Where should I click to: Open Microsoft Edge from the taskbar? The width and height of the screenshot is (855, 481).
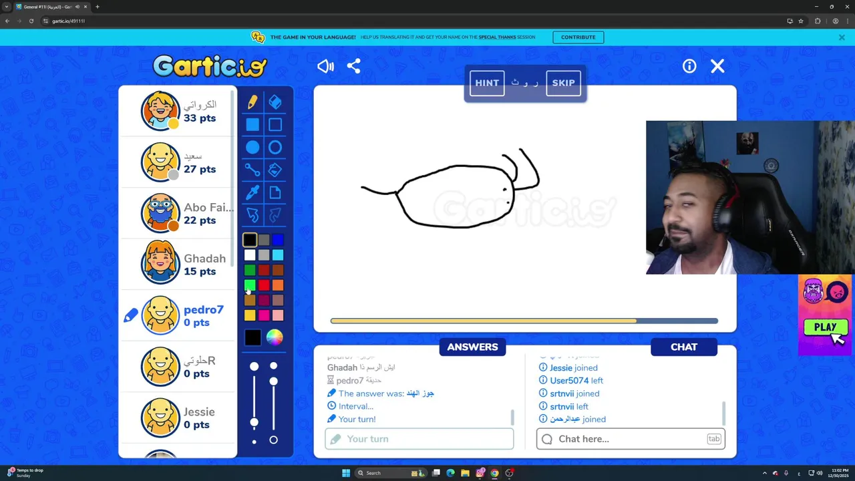450,473
